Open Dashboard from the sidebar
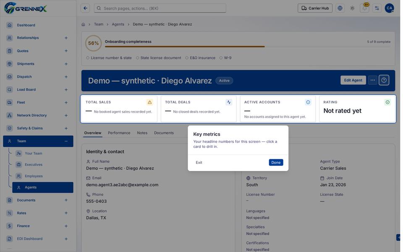Viewport: 403px width, 252px height. (x=38, y=25)
